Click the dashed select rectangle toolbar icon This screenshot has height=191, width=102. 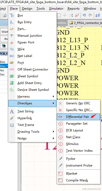[59, 15]
